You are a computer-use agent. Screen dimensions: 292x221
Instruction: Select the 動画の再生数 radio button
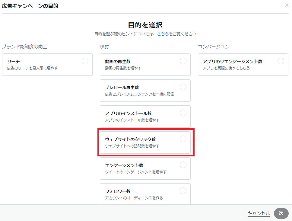tap(183, 61)
